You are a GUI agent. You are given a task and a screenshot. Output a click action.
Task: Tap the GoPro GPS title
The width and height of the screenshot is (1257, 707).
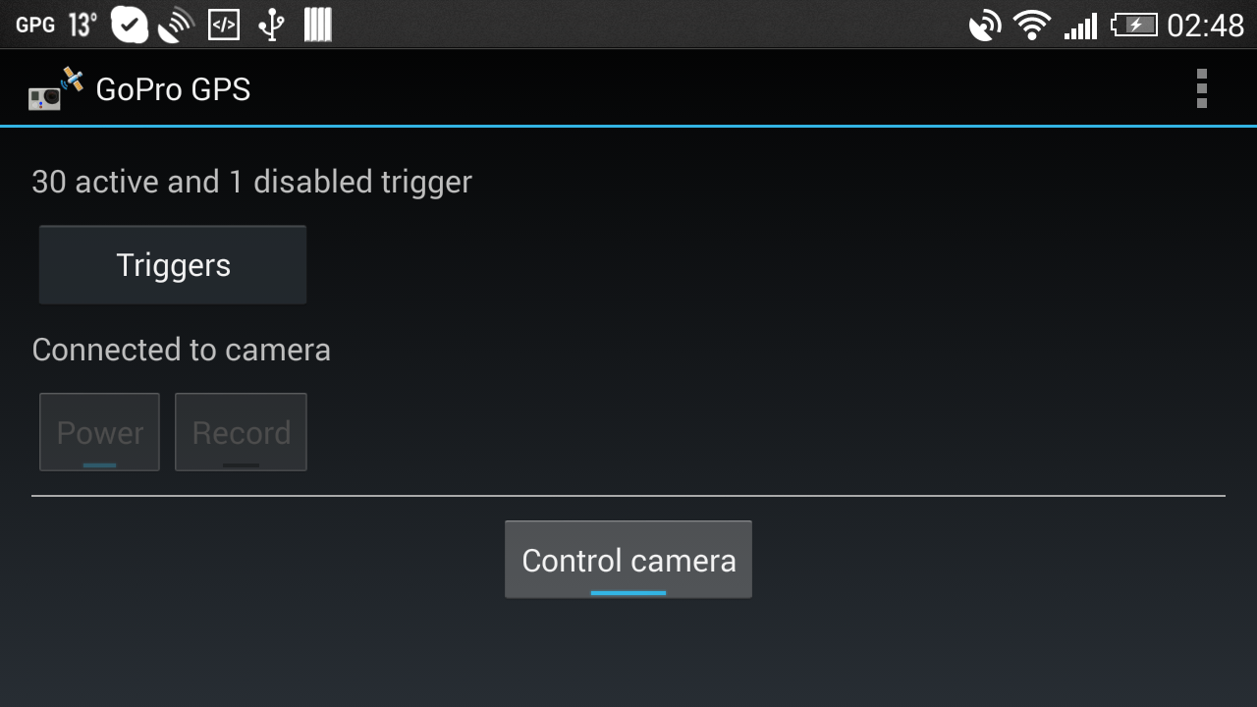(173, 89)
